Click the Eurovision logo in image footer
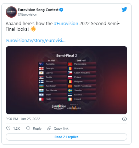Image resolution: width=139 pixels, height=148 pixels. pos(59,107)
